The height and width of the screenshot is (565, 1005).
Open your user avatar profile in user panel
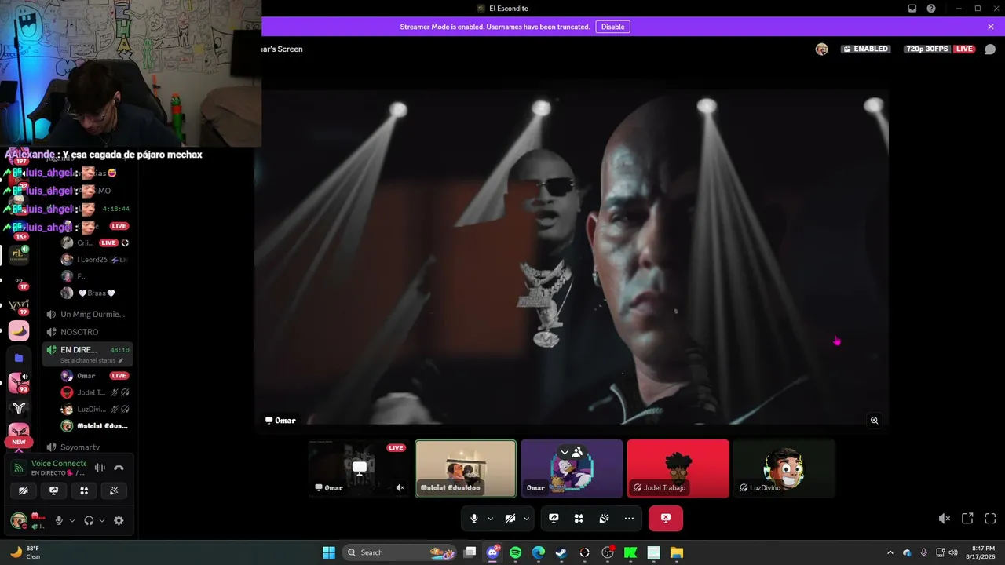pos(18,520)
